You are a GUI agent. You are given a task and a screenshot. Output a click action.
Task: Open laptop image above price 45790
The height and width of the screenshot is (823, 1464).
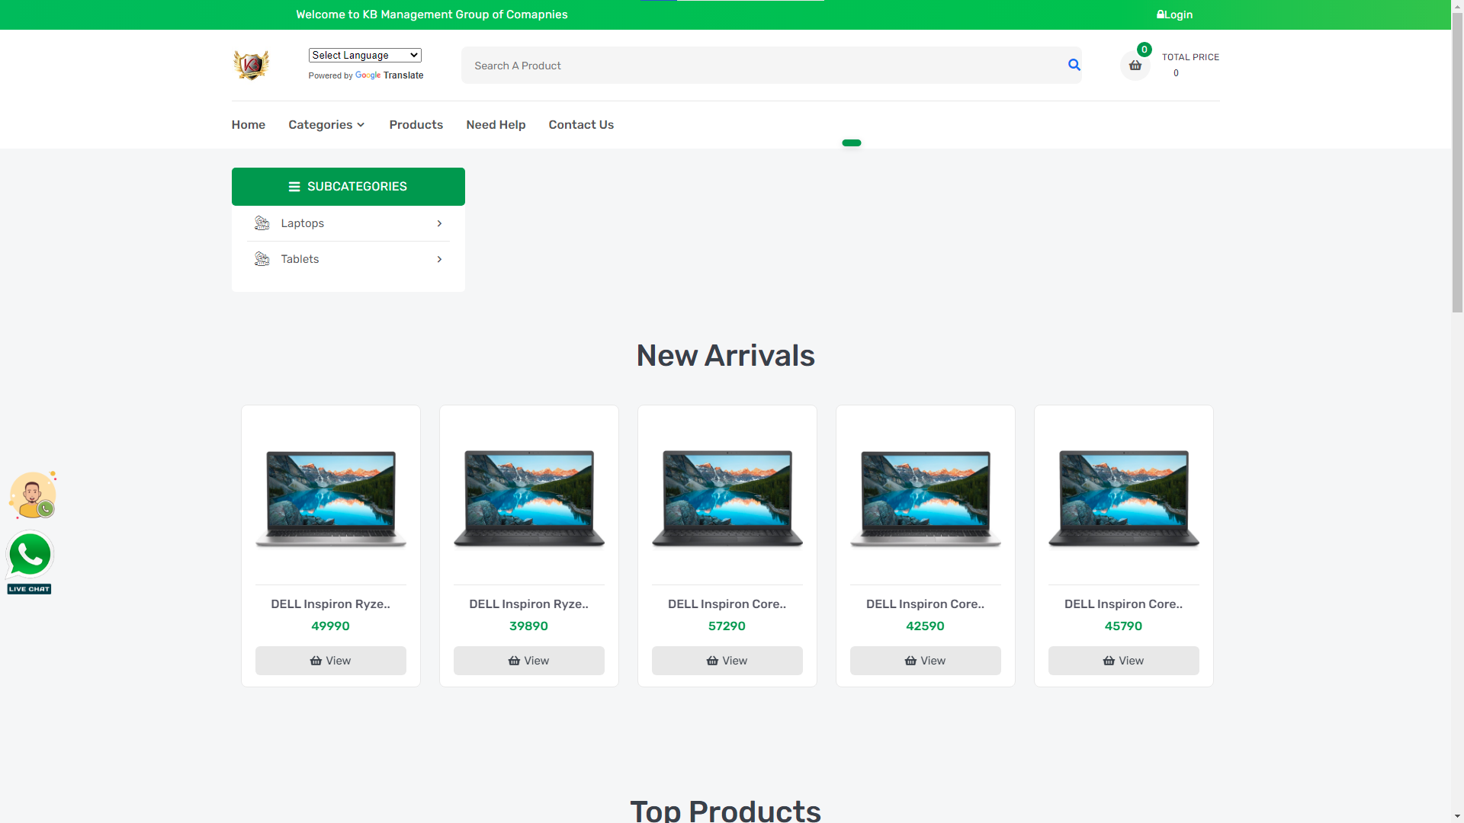point(1124,498)
